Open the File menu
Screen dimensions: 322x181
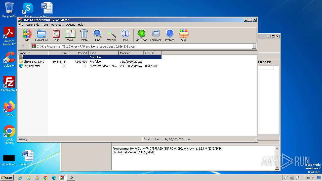point(21,25)
